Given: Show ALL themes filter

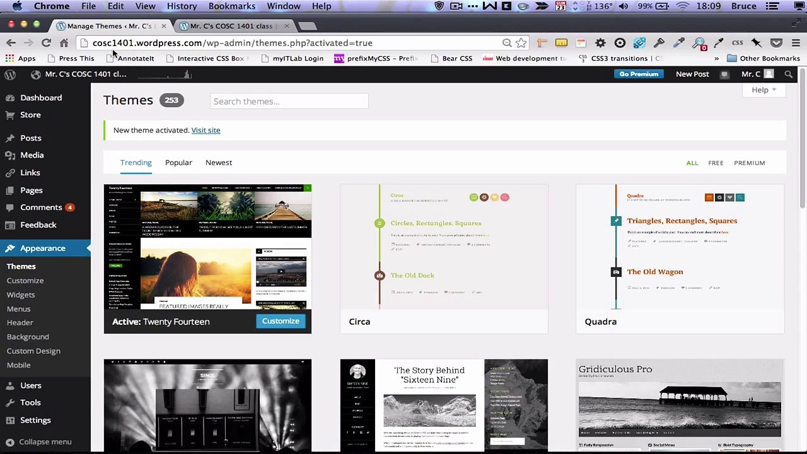Looking at the screenshot, I should [x=692, y=163].
